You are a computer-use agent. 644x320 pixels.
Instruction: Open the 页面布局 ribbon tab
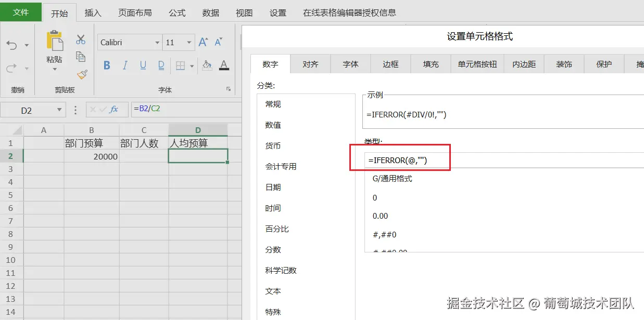pos(135,13)
